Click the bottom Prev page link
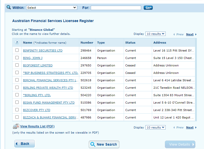This screenshot has height=149, width=204. click(x=180, y=127)
